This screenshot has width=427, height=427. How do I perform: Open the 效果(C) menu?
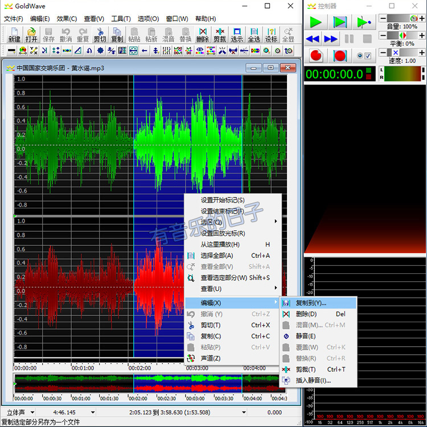click(67, 19)
